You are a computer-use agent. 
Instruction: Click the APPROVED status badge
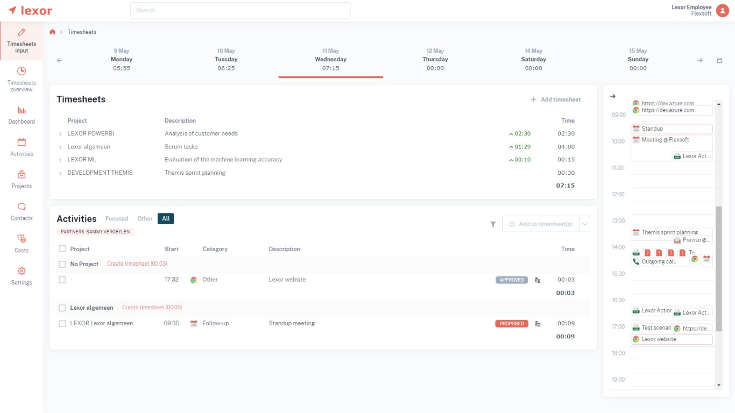pos(512,280)
